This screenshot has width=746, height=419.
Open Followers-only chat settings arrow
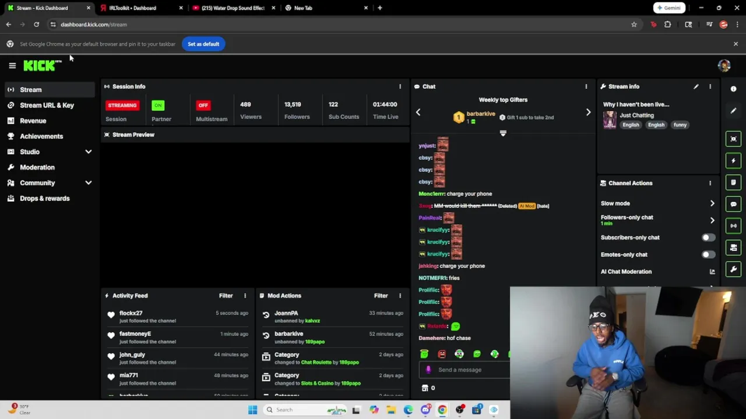pyautogui.click(x=712, y=221)
